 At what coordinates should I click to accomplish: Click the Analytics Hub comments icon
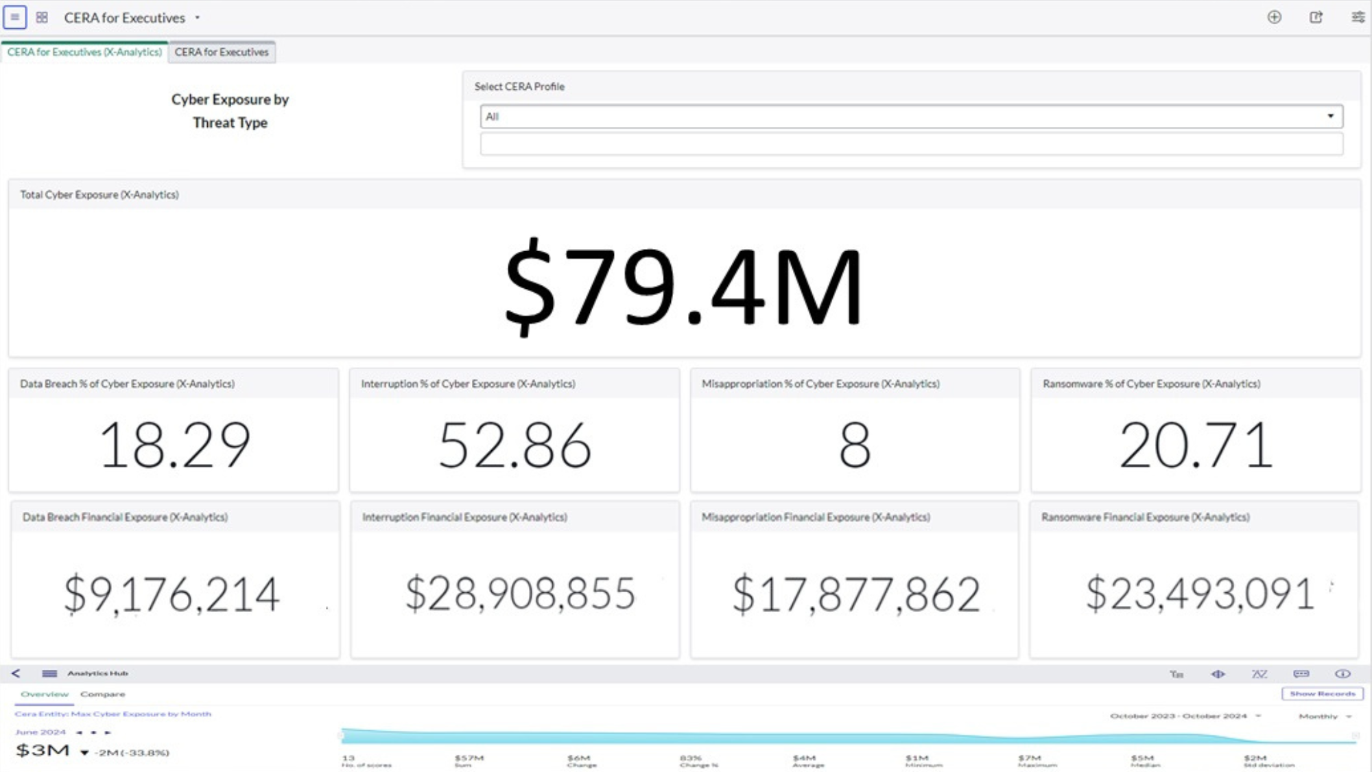point(1301,674)
